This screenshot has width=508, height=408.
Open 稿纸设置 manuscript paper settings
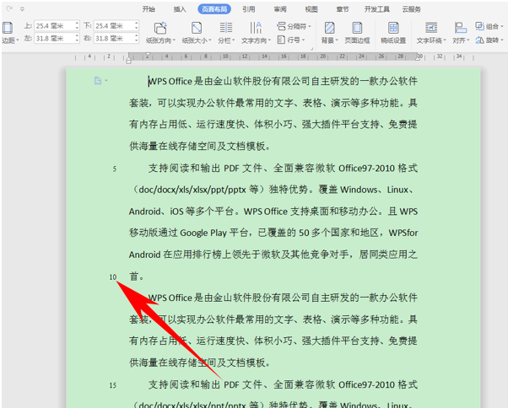(393, 32)
